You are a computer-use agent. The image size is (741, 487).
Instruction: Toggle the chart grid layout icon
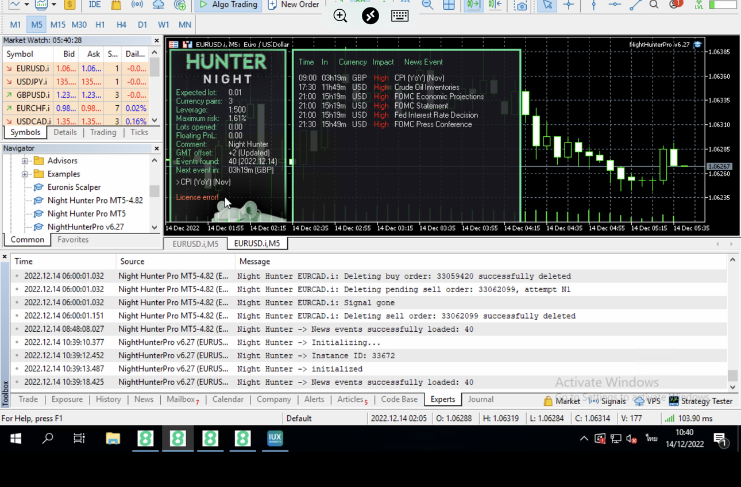point(449,5)
